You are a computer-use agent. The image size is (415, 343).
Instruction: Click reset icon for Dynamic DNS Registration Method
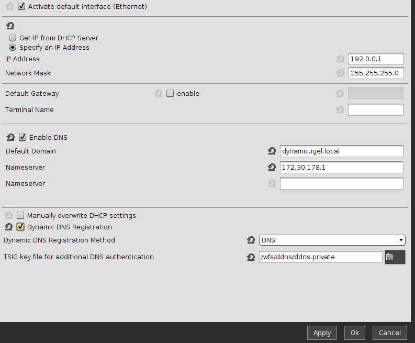(x=251, y=240)
